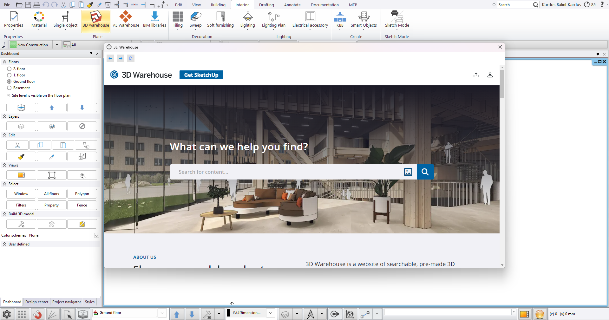Switch to the Building ribbon tab
This screenshot has width=609, height=320.
[x=218, y=5]
